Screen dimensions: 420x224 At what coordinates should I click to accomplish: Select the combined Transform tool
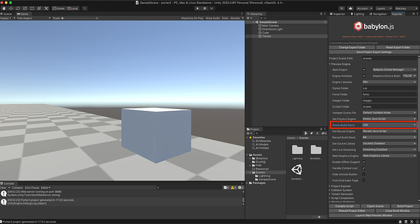[39, 9]
